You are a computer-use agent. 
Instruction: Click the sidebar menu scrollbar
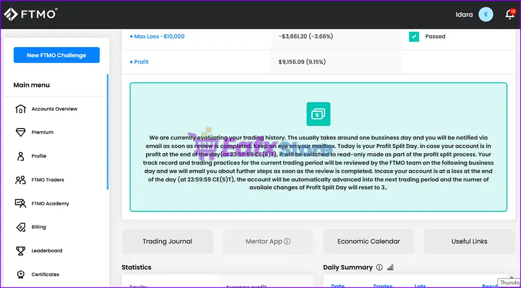click(x=107, y=132)
